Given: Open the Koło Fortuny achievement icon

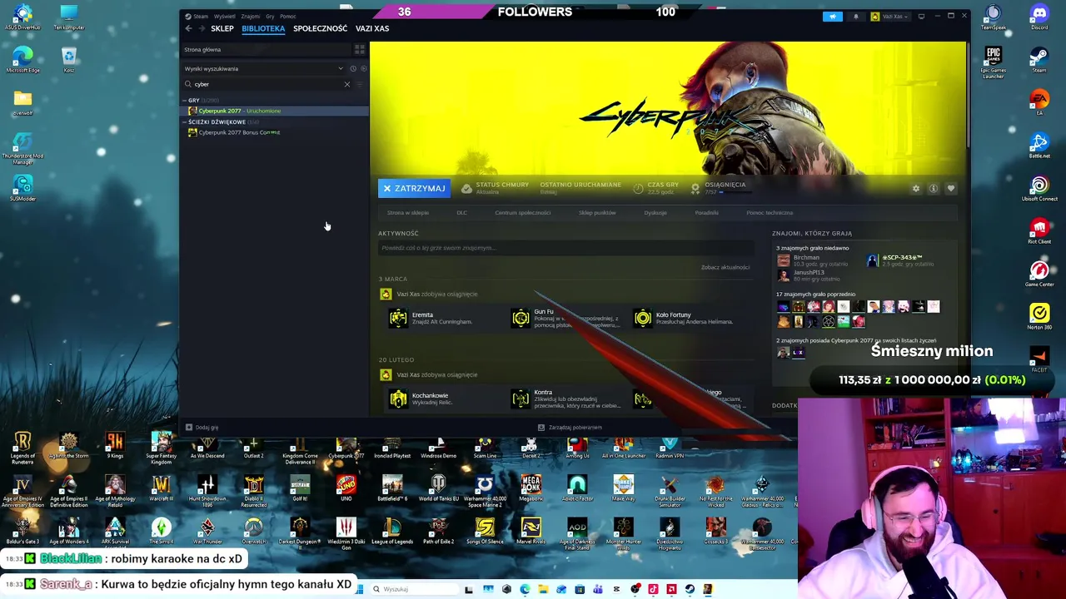Looking at the screenshot, I should [643, 318].
